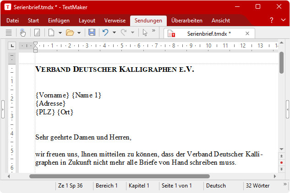Click 'Seite 1 von 1' in status bar
This screenshot has width=290, height=193.
point(177,185)
